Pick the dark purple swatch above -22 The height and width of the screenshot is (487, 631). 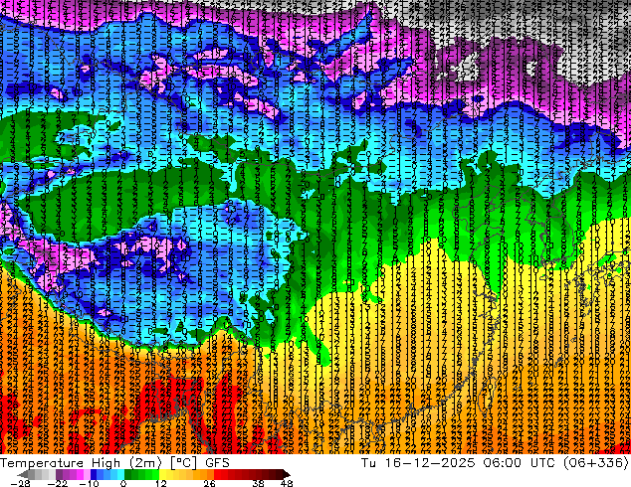click(59, 474)
